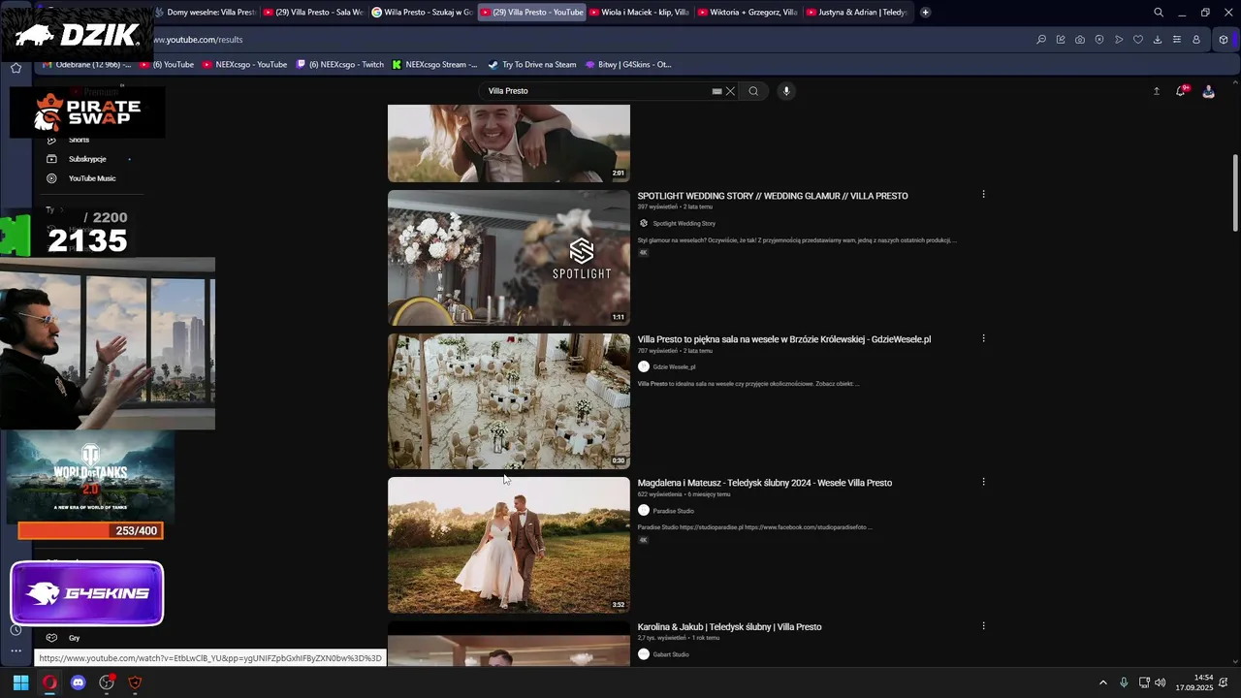Open Magdalena i Mateusz Teledysk ślubny title
Viewport: 1241px width, 698px height.
point(764,483)
